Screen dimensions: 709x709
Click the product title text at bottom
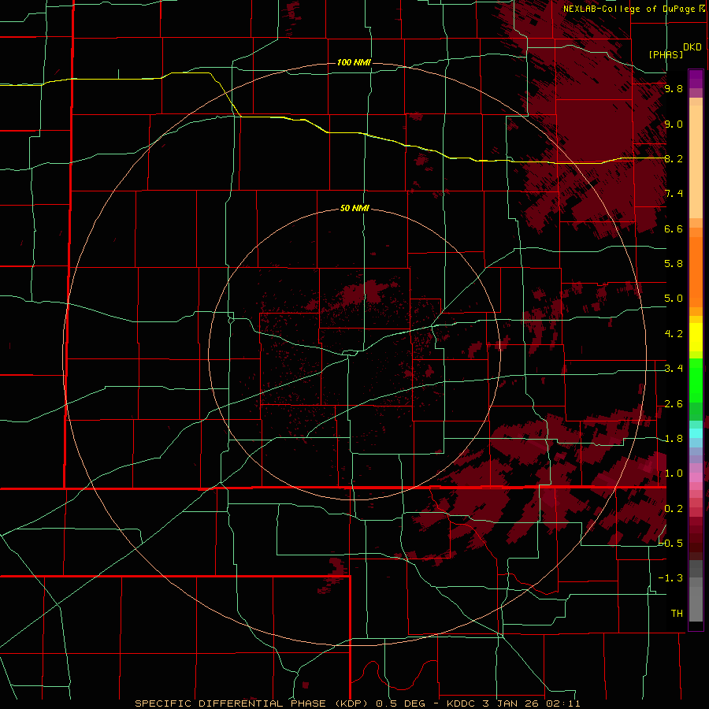tap(357, 703)
